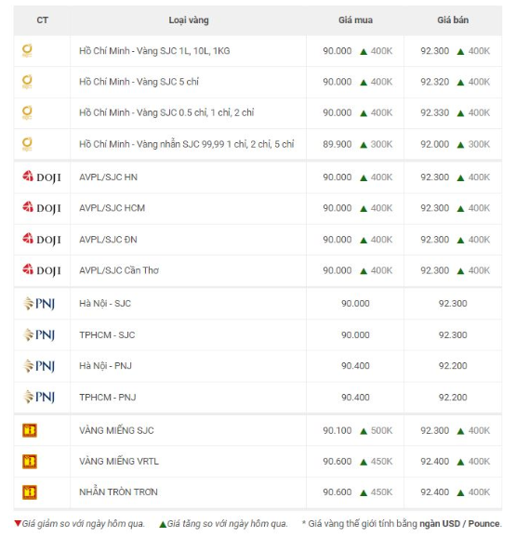Click the SJC logo beside Vàng SJC 1L, 10L, 1KG
516x537 pixels.
27,51
